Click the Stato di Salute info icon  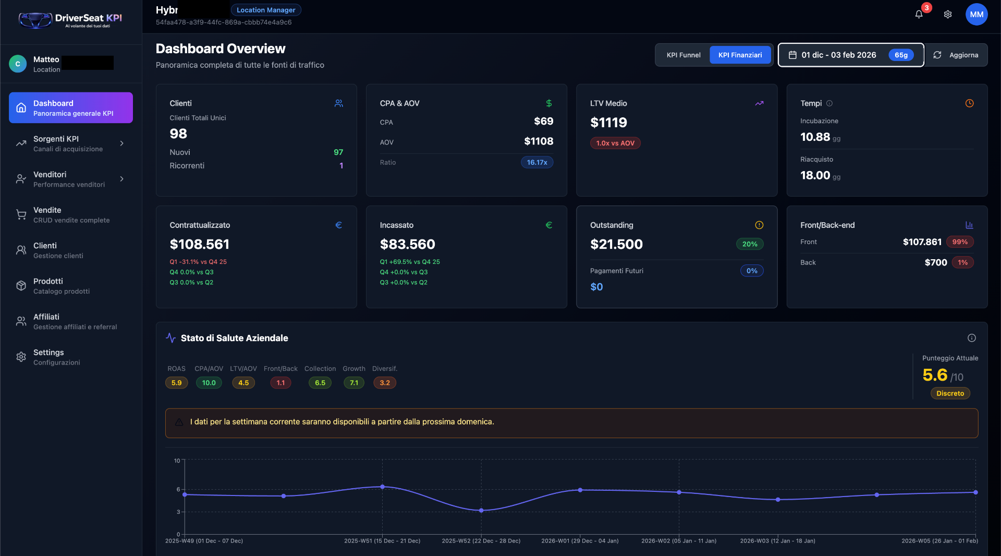[x=971, y=338]
